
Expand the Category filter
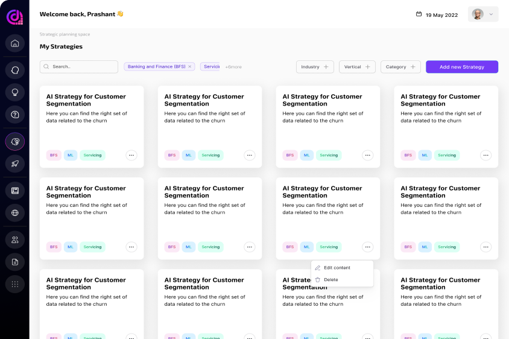(x=400, y=67)
